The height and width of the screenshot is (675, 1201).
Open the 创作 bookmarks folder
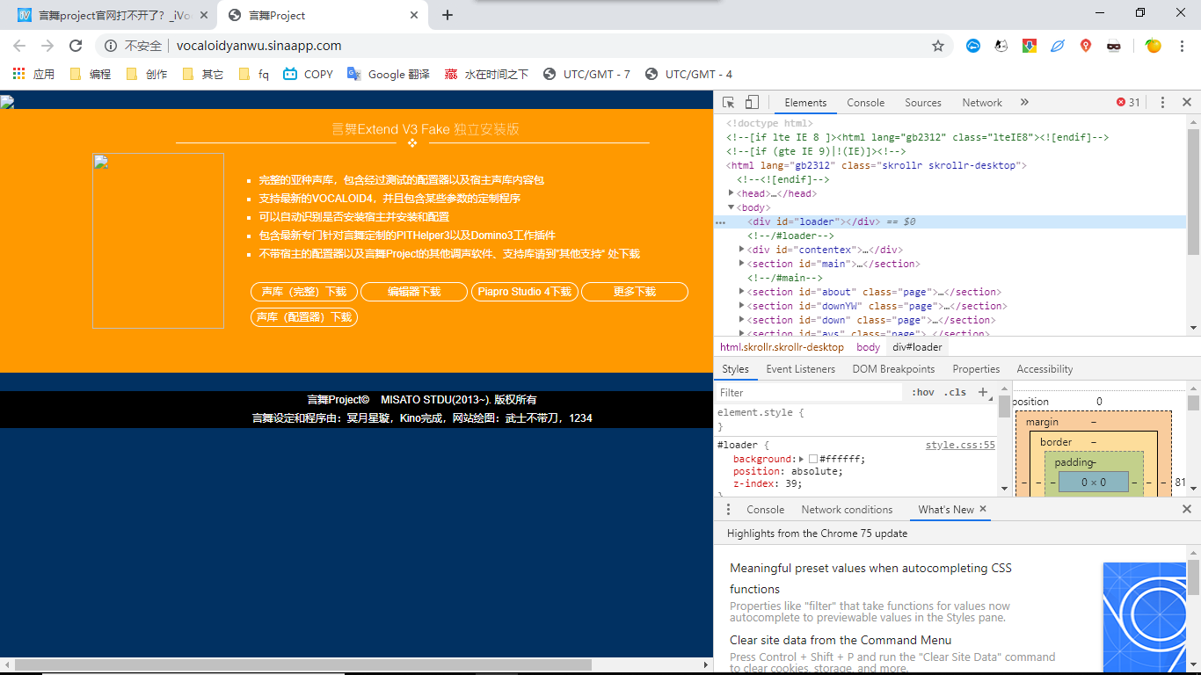tap(146, 75)
